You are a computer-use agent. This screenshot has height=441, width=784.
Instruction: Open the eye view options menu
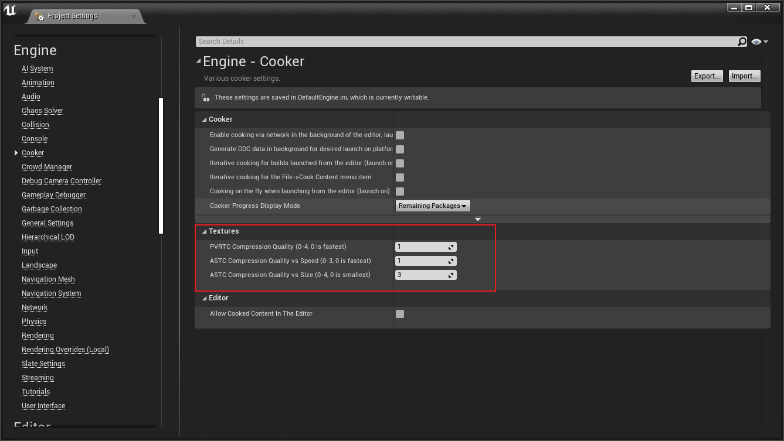pyautogui.click(x=759, y=42)
